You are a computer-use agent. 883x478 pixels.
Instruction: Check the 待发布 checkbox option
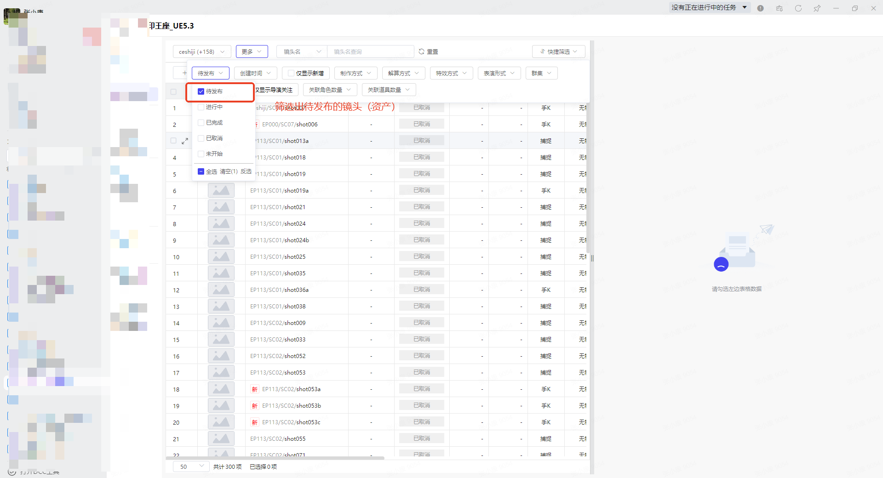tap(201, 91)
